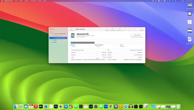Open the Archivo menu
The image size is (194, 110).
pyautogui.click(x=16, y=1)
